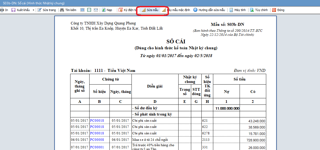The height and width of the screenshot is (150, 320).
Task: Click the Số dư đầu kỳ row label
Action: point(145,108)
